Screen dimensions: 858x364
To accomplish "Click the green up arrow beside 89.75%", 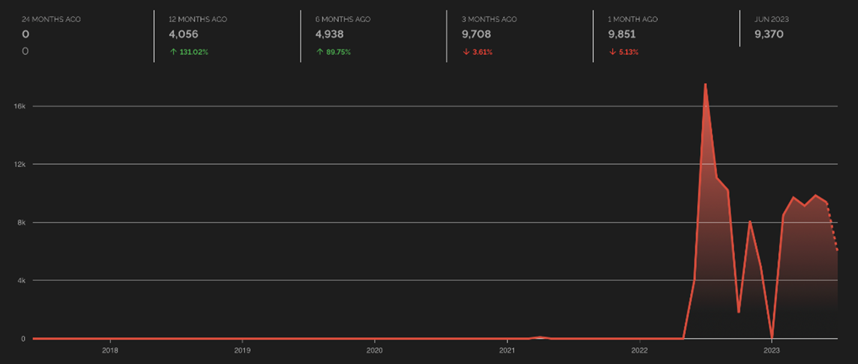I will [319, 52].
